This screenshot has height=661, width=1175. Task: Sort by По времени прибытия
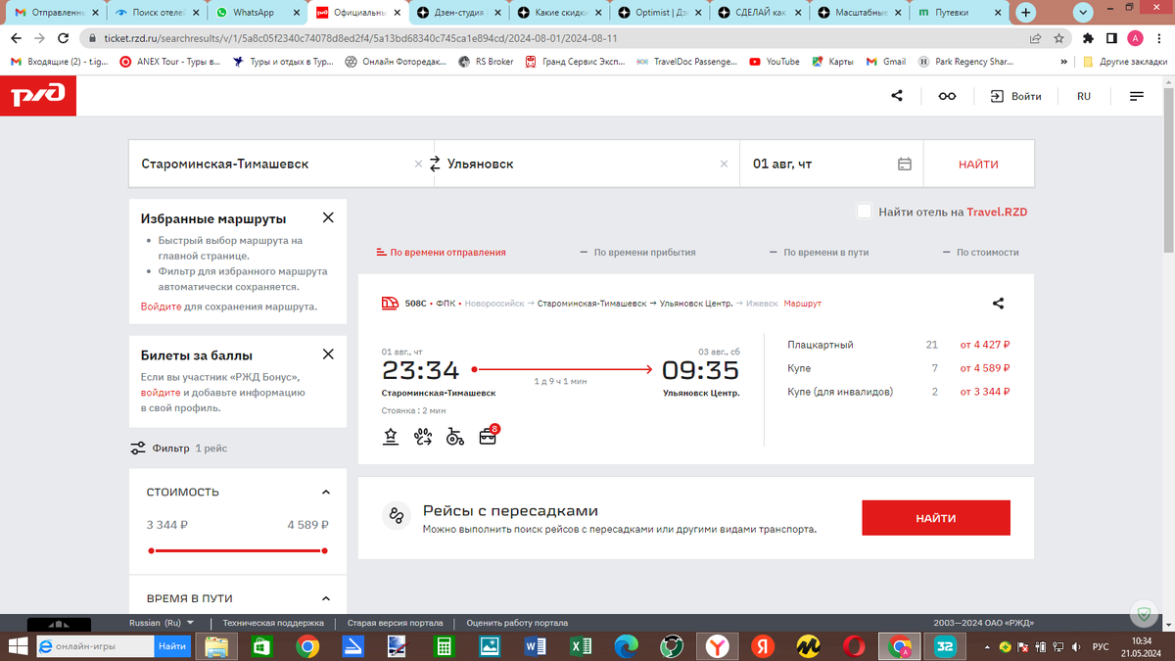637,252
